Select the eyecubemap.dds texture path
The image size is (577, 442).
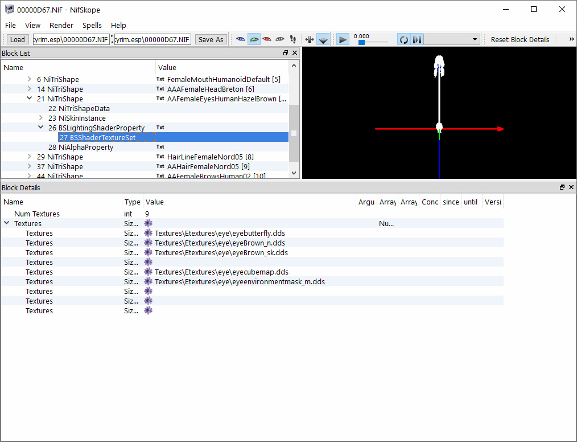[x=221, y=272]
